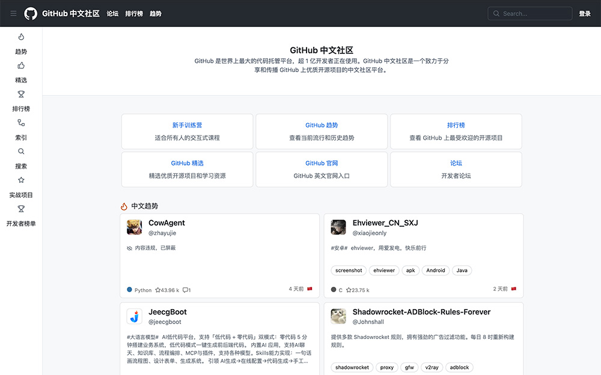Select 搜索 label in sidebar

coord(21,166)
